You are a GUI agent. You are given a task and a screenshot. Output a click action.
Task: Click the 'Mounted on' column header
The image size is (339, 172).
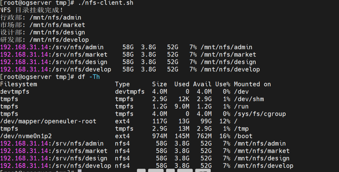[x=252, y=84]
